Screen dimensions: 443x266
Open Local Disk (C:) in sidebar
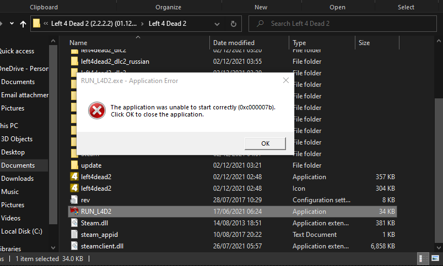(x=21, y=231)
